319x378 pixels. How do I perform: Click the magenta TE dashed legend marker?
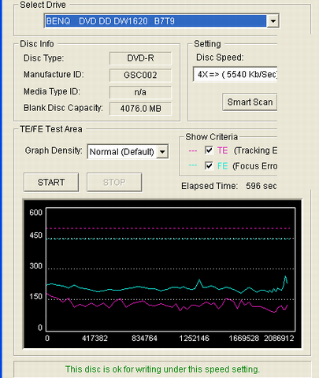(x=193, y=150)
